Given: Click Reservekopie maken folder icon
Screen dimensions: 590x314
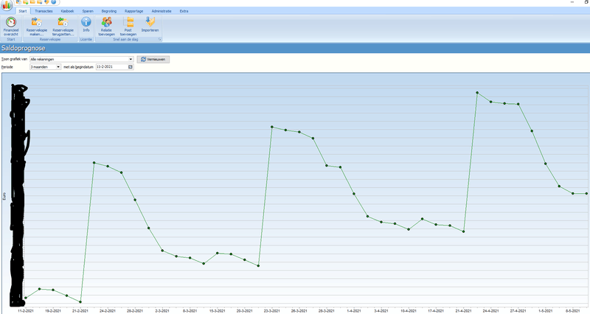Looking at the screenshot, I should click(36, 22).
